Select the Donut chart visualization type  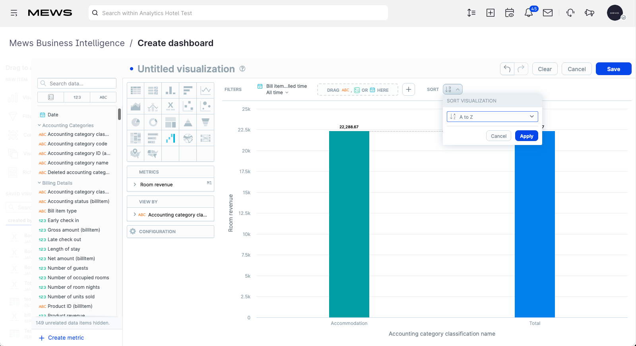tap(153, 122)
